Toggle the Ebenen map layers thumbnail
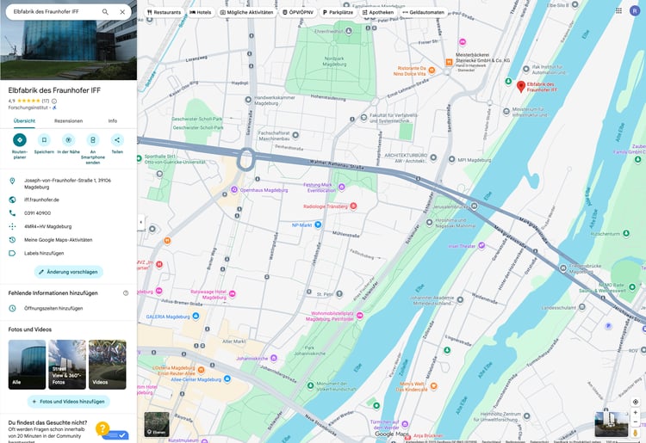Screen dimensions: 646x443 (x=157, y=424)
